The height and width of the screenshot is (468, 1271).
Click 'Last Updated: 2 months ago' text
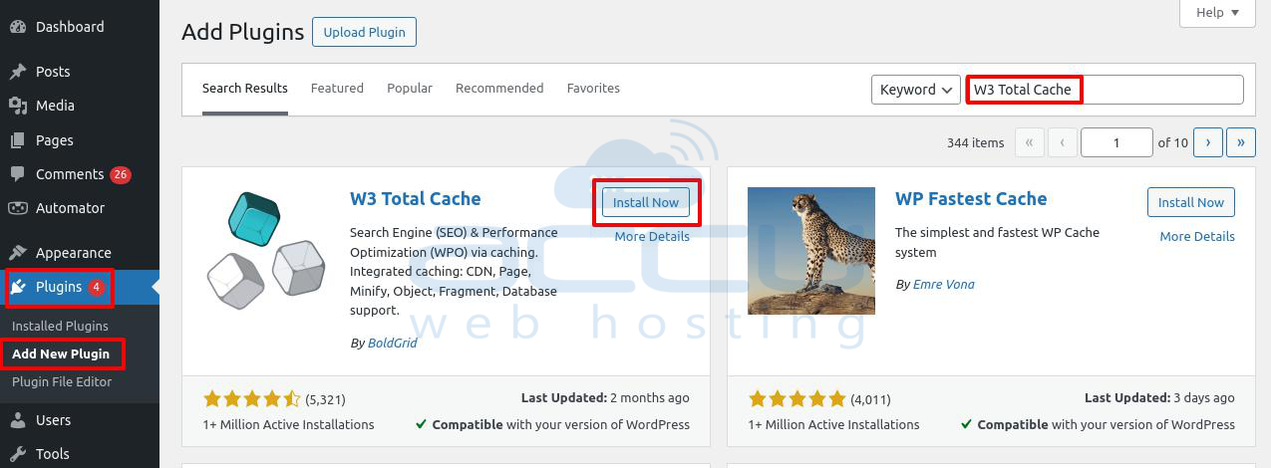605,397
